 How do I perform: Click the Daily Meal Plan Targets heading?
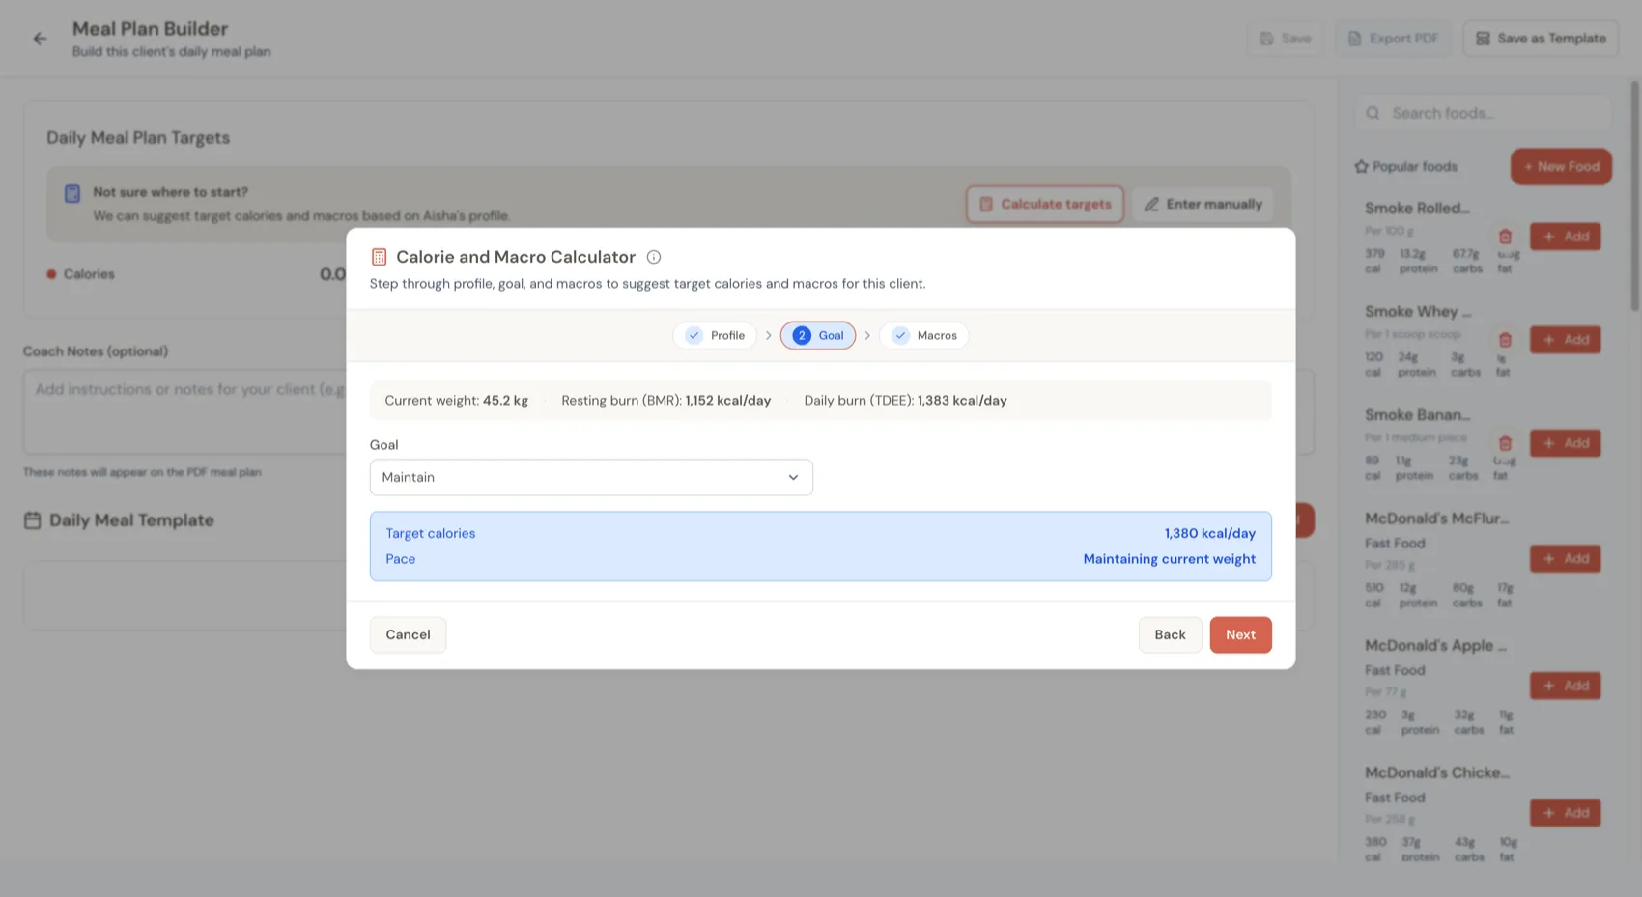(138, 138)
